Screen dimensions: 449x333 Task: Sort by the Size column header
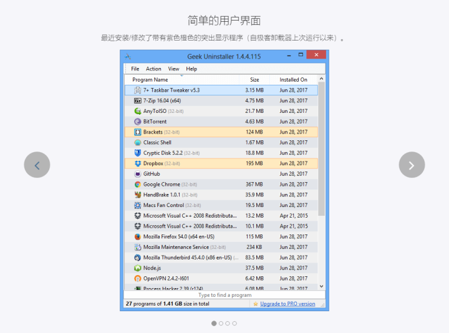click(254, 80)
